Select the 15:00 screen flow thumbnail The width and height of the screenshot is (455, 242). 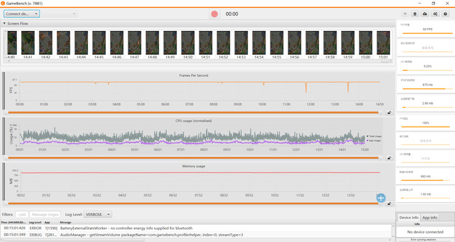click(x=366, y=43)
